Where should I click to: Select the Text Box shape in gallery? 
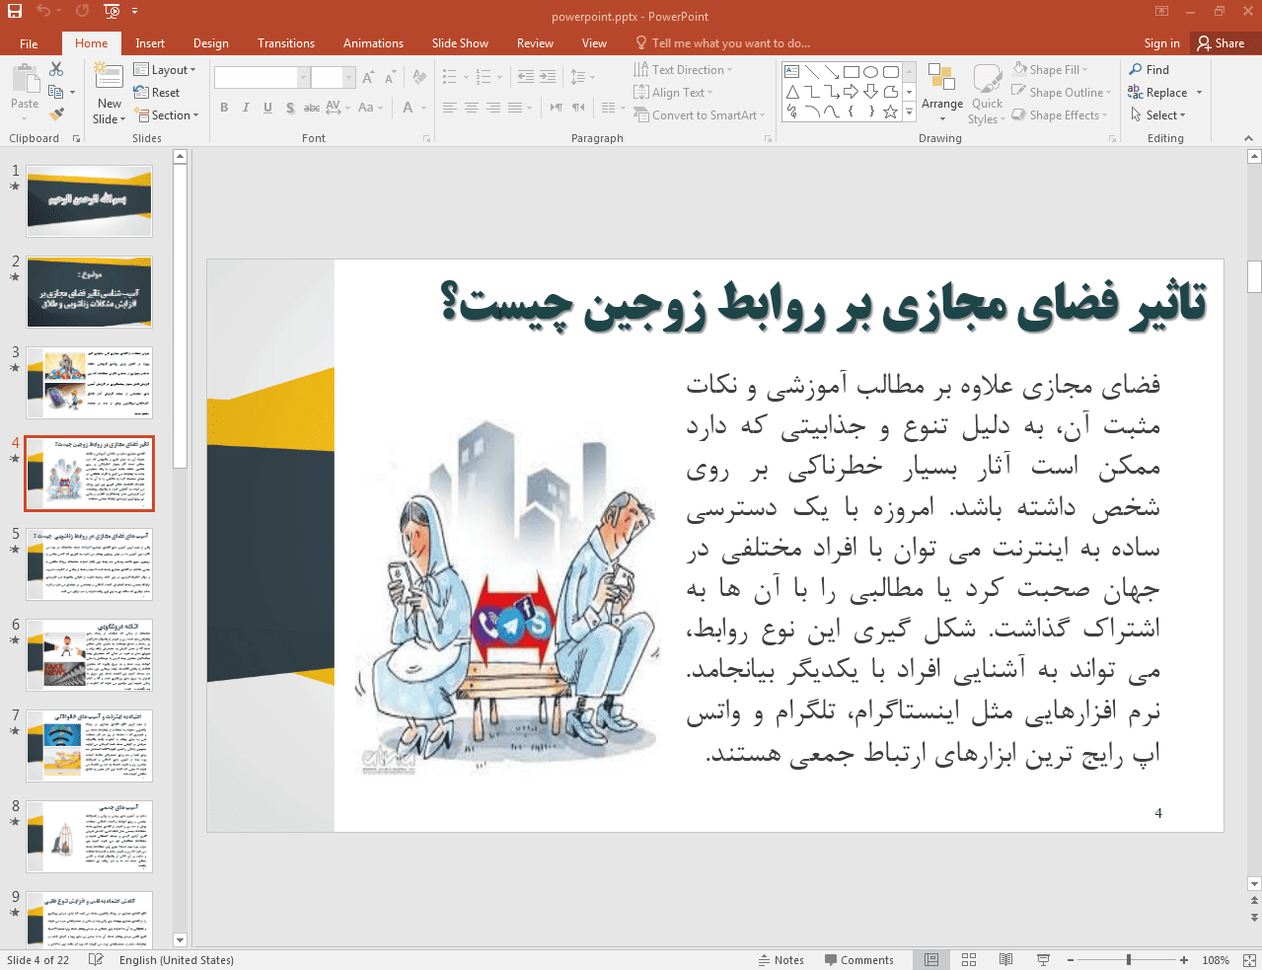[x=792, y=72]
